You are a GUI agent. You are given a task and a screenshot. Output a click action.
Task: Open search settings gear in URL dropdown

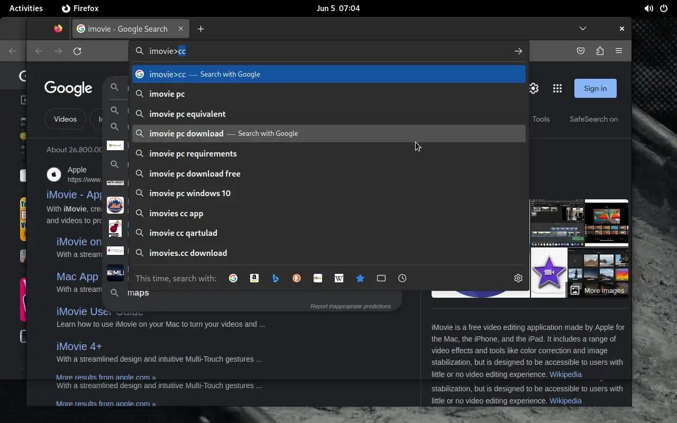[518, 278]
